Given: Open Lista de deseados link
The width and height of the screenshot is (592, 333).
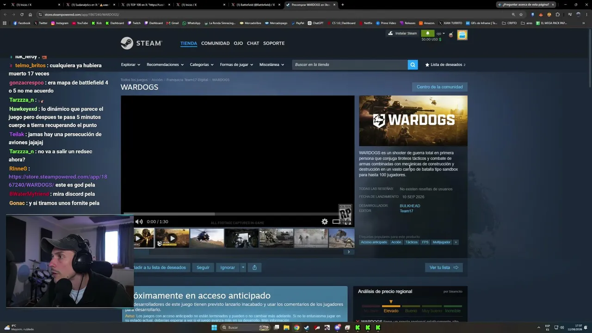Looking at the screenshot, I should pos(445,65).
